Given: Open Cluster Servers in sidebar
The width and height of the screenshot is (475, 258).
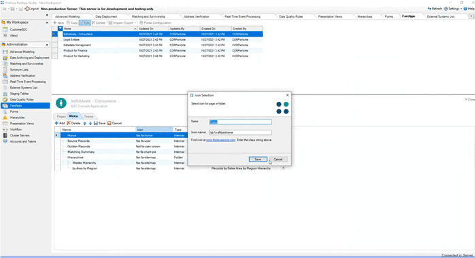Looking at the screenshot, I should point(20,135).
